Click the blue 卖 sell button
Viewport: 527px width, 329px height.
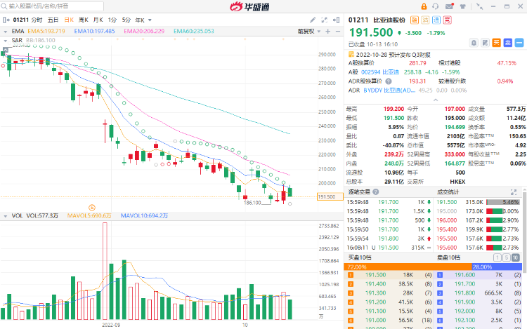pos(508,43)
